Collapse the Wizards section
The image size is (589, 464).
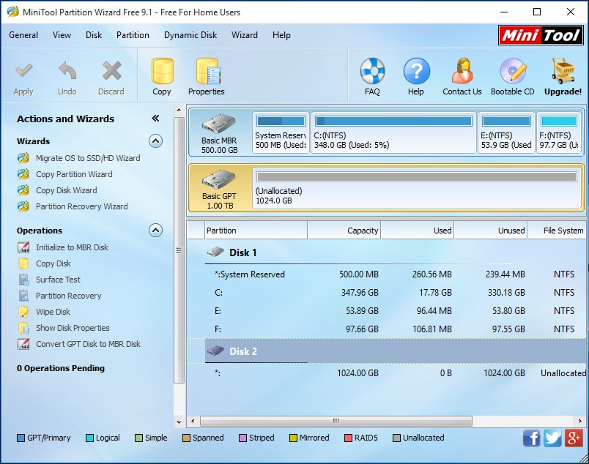(x=155, y=141)
